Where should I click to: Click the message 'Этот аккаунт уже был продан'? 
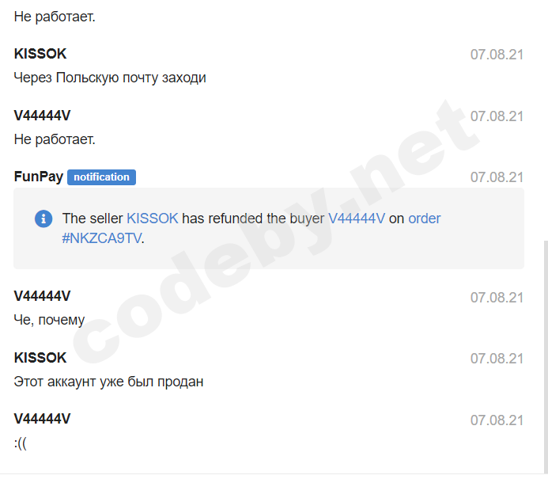tap(108, 382)
